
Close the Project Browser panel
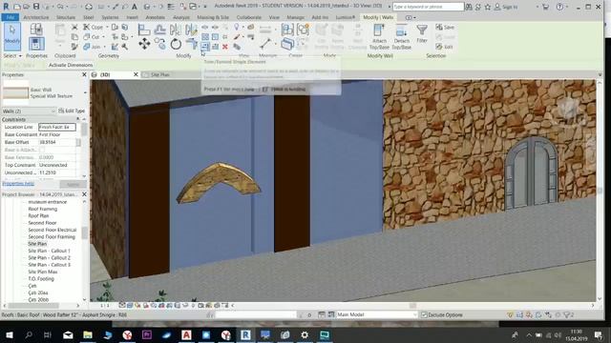(x=84, y=194)
